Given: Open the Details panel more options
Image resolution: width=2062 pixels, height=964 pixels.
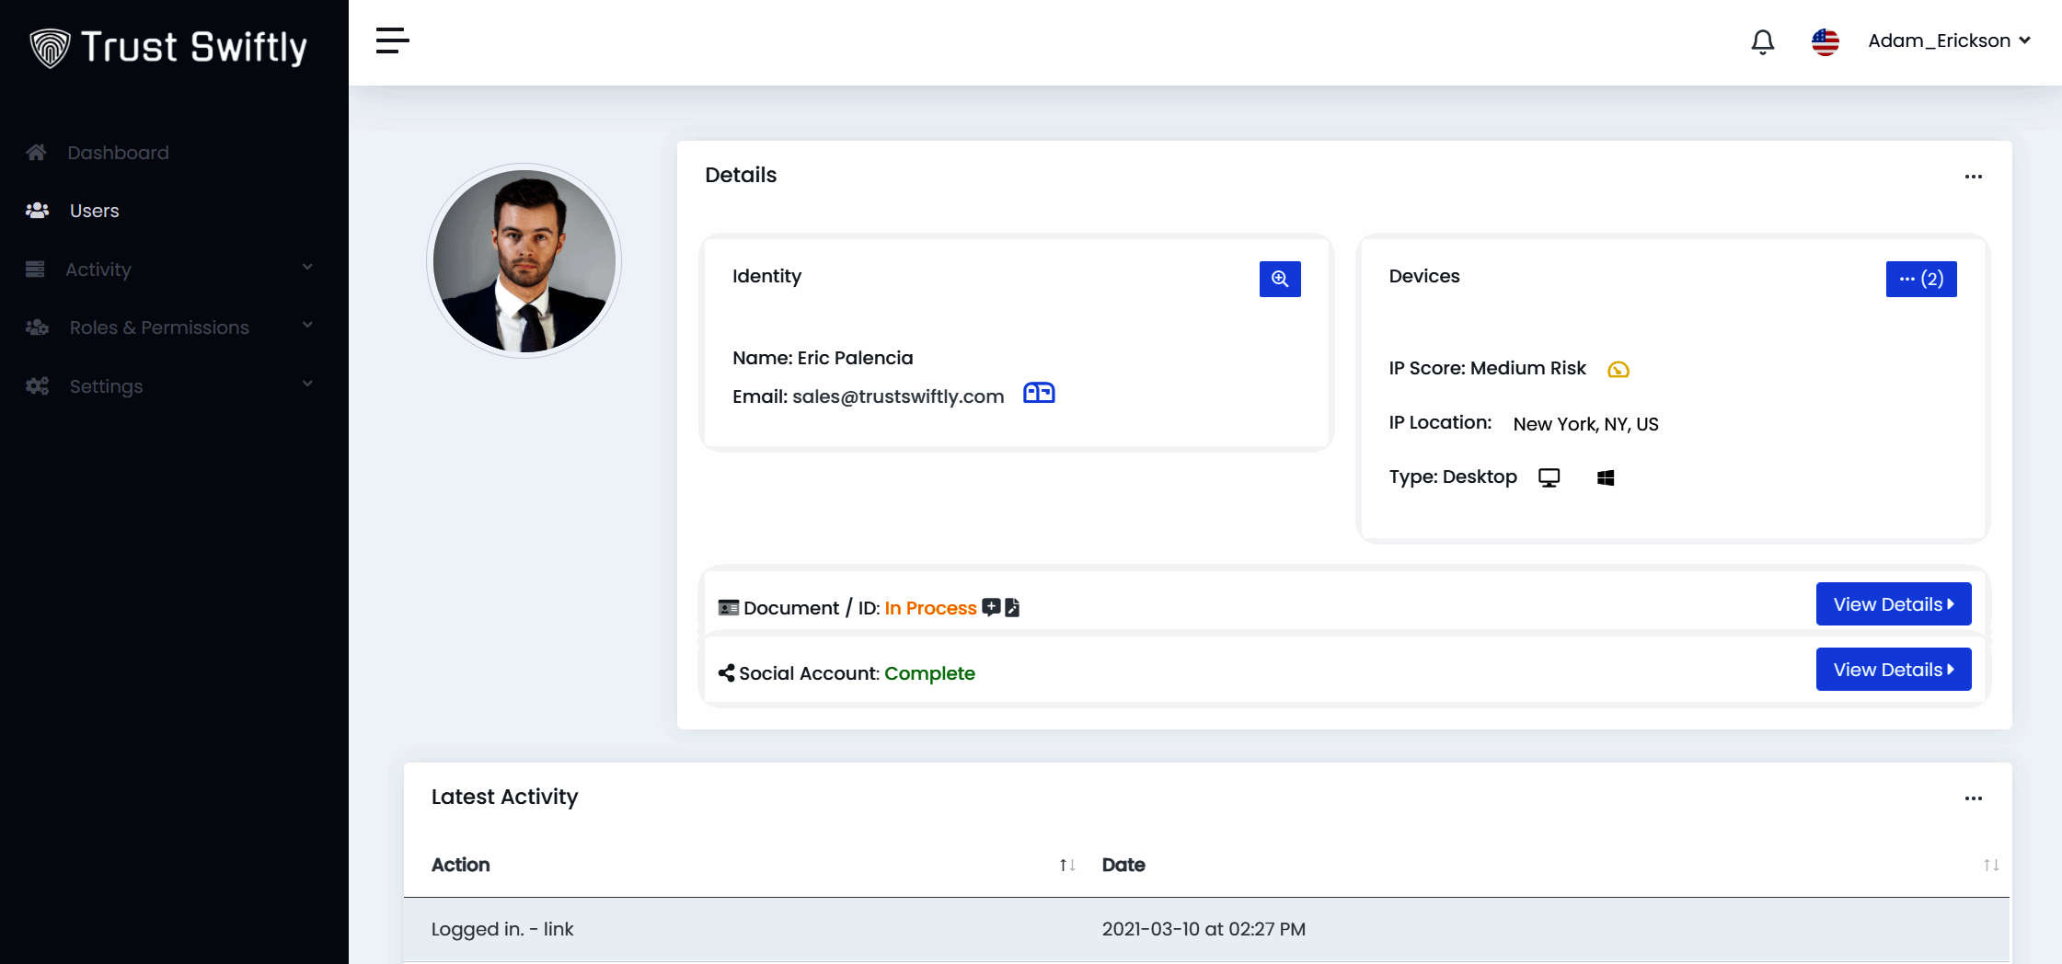Looking at the screenshot, I should tap(1973, 177).
